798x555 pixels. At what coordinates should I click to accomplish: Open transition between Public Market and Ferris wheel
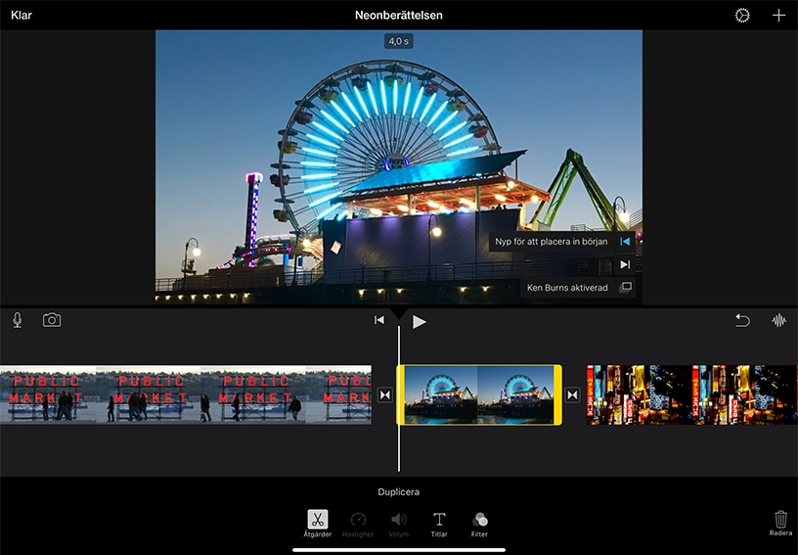click(x=384, y=395)
